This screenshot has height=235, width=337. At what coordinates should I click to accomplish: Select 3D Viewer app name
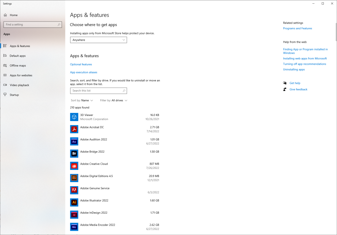coord(86,115)
